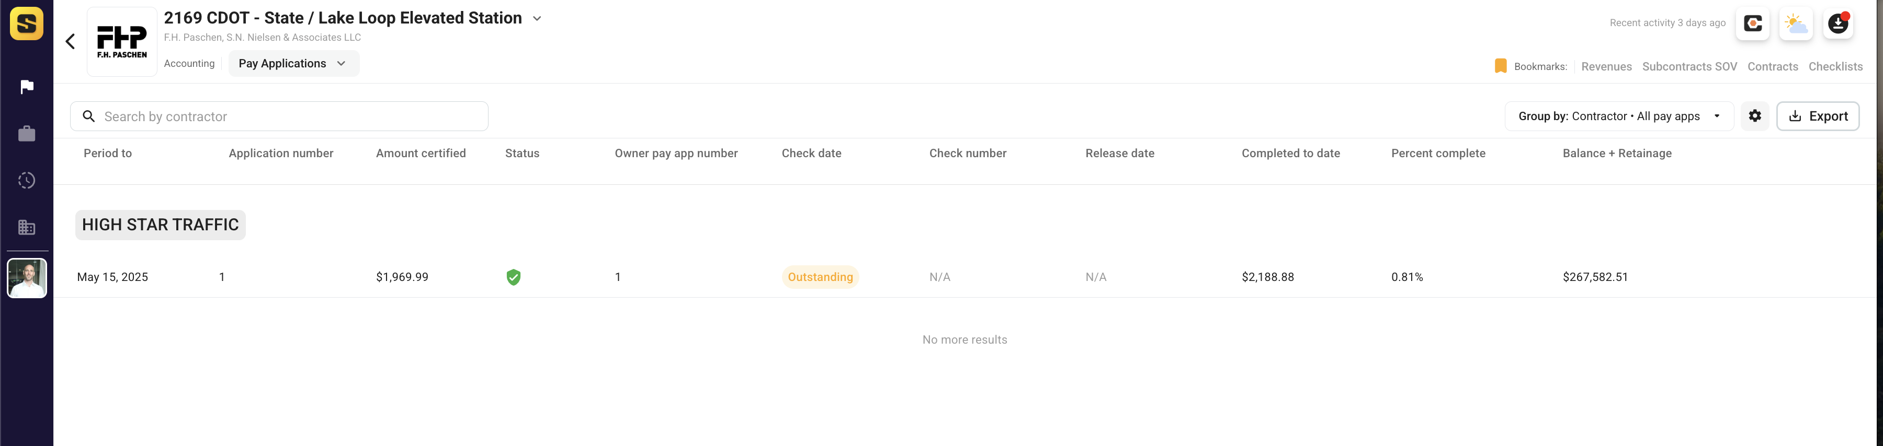Open the user notifications avatar icon

point(1839,24)
